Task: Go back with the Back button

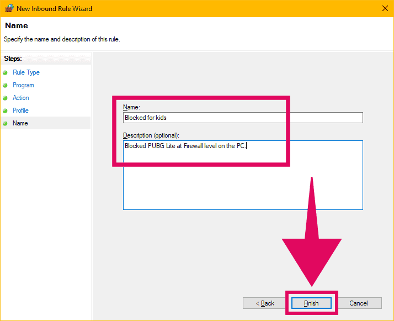Action: coord(265,303)
